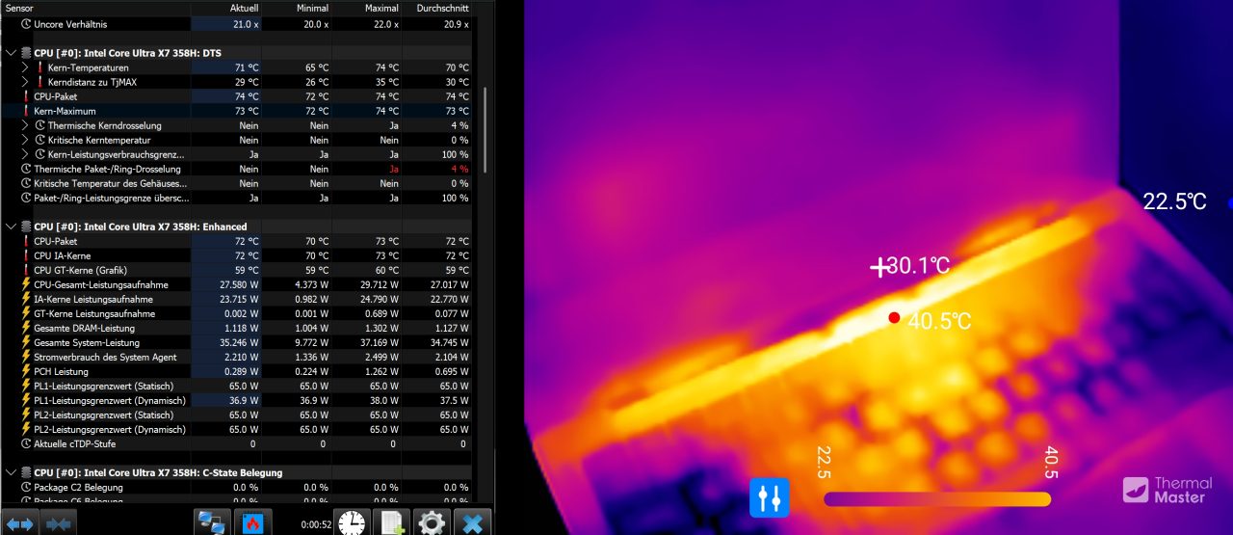The width and height of the screenshot is (1233, 535).
Task: Click clock icon beside Aktuelle cTDP-Stufe
Action: pos(26,443)
